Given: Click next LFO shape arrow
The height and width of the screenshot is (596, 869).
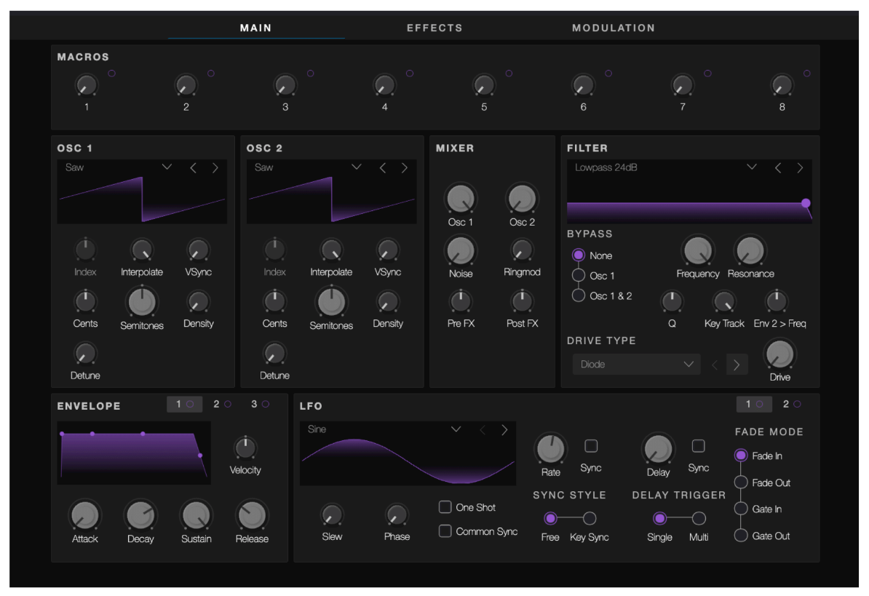Looking at the screenshot, I should 504,430.
